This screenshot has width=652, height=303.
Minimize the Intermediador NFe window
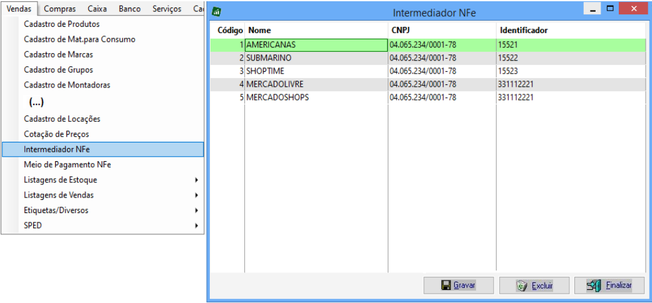592,9
